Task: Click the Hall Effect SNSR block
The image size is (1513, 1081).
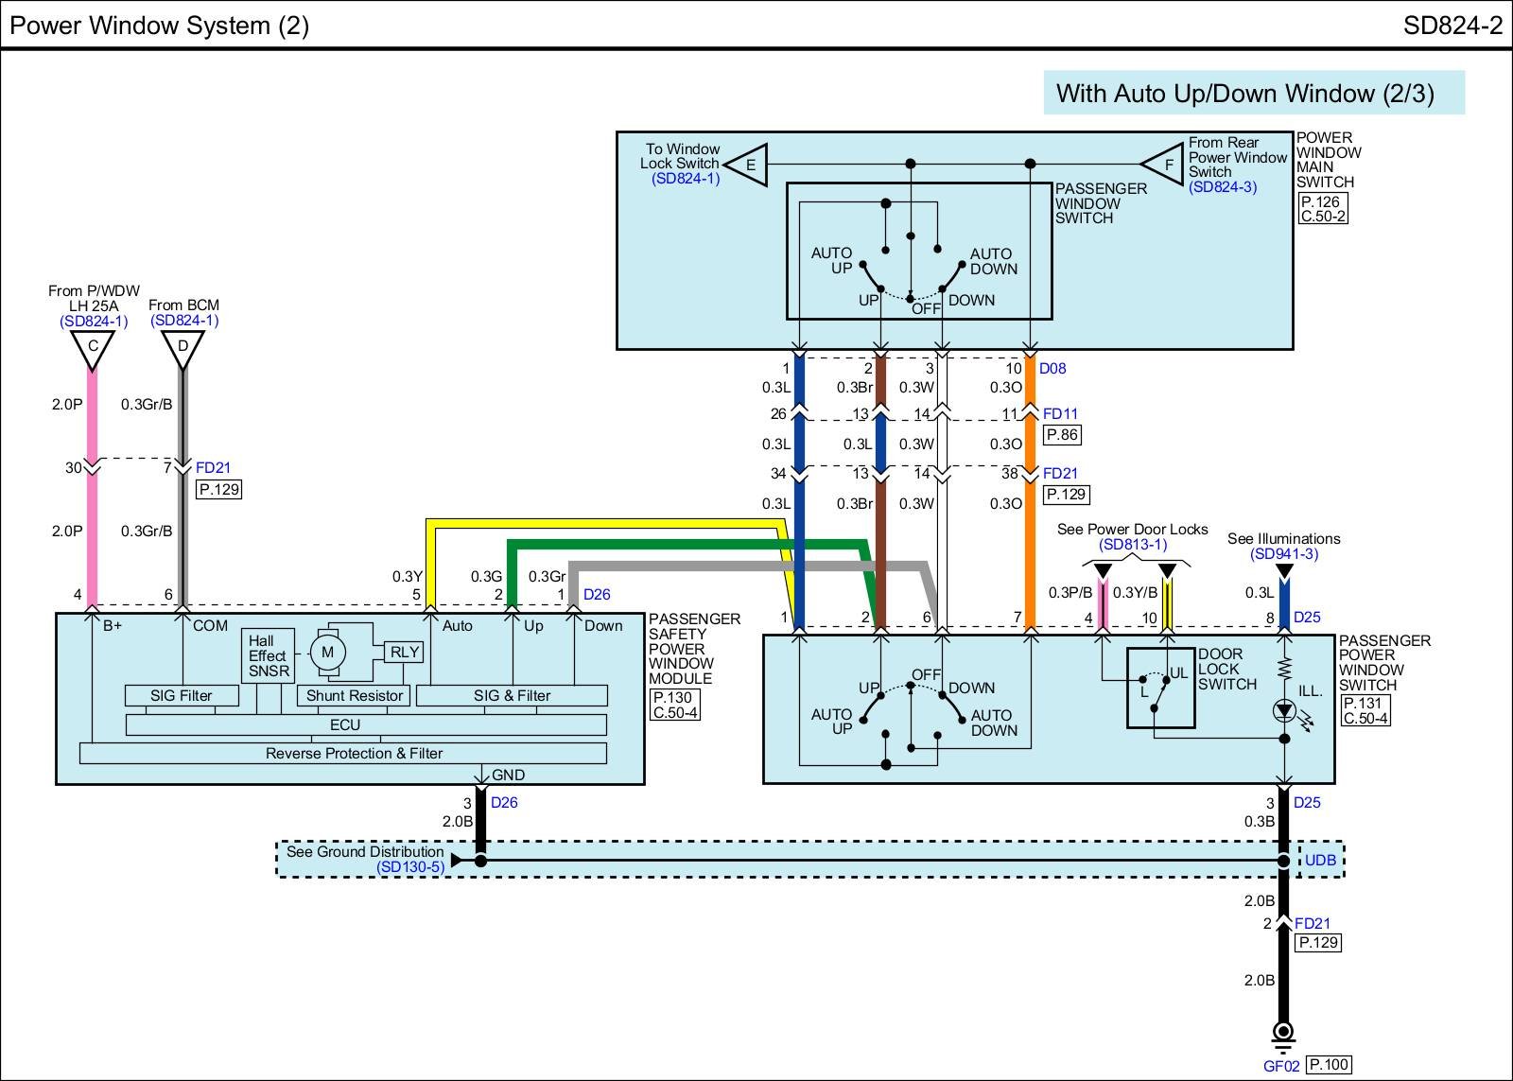Action: coord(268,655)
